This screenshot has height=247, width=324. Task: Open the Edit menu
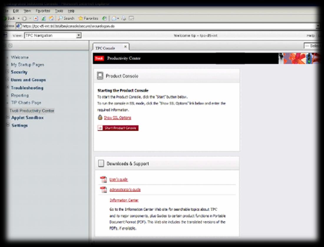pos(16,11)
